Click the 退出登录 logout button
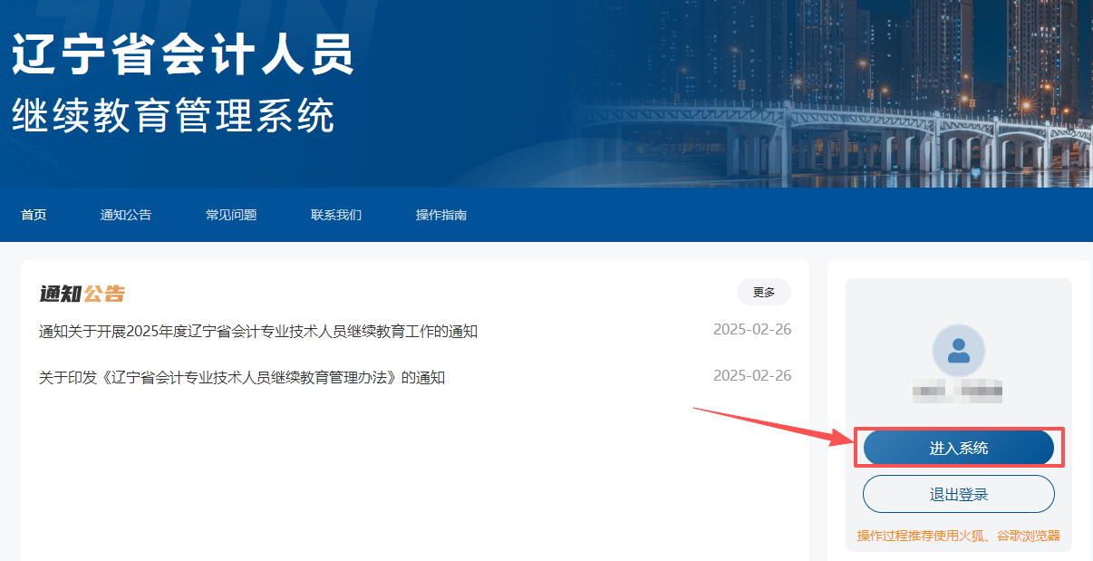The width and height of the screenshot is (1093, 561). click(957, 493)
